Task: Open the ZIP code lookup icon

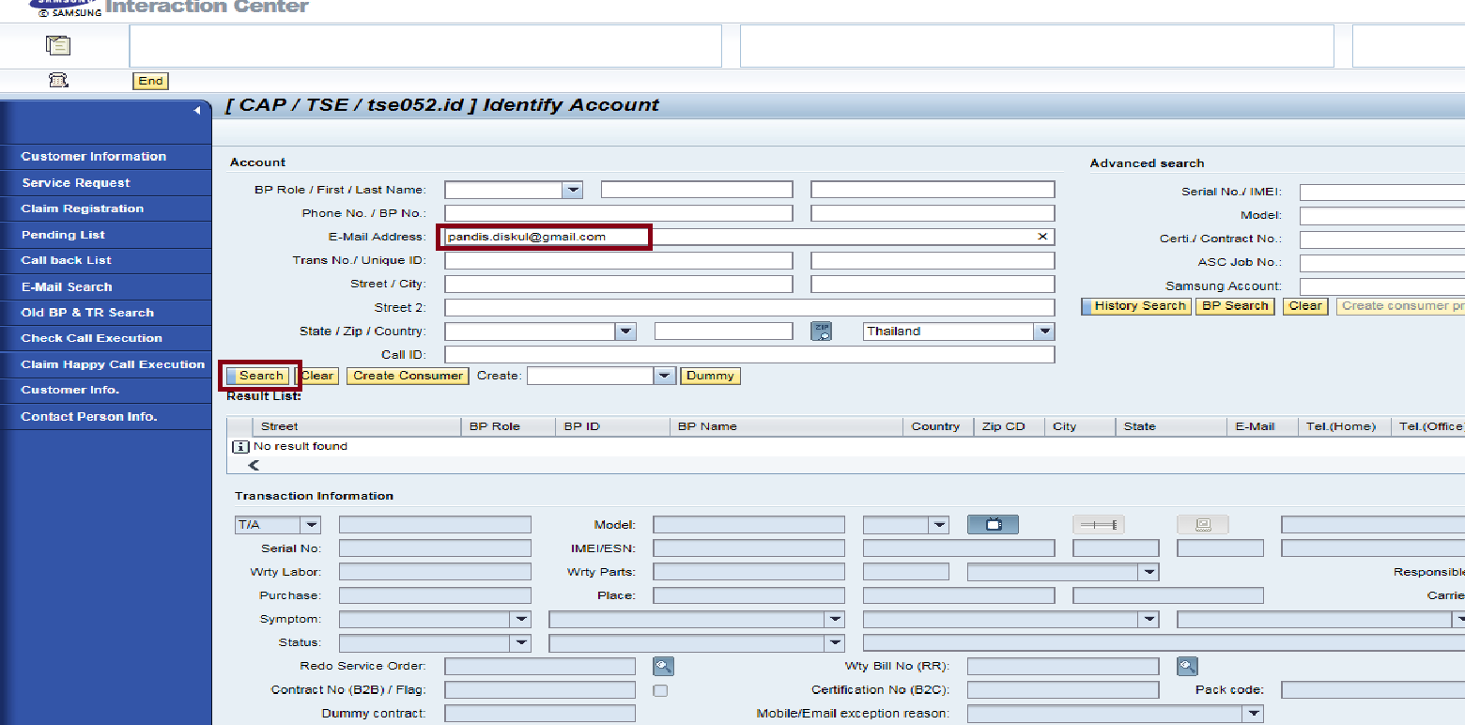Action: point(822,331)
